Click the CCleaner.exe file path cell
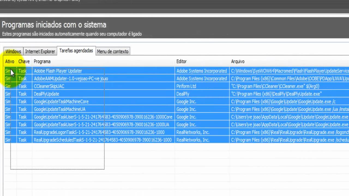Viewport: 349px width, 196px height. tap(289, 86)
